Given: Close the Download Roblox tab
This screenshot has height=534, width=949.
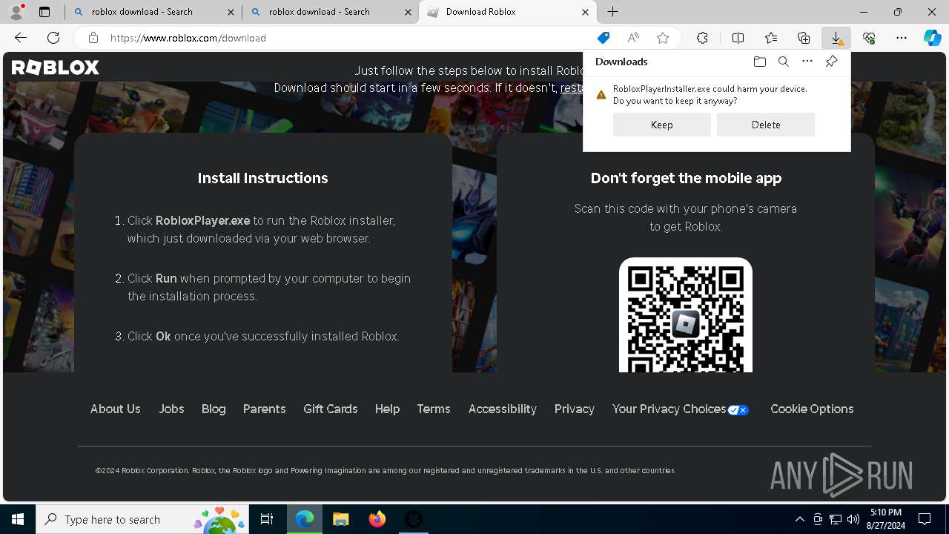Looking at the screenshot, I should point(585,12).
